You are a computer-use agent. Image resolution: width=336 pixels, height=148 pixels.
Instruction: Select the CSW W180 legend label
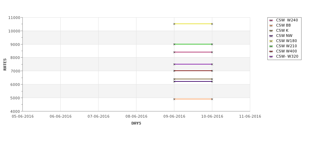286,41
